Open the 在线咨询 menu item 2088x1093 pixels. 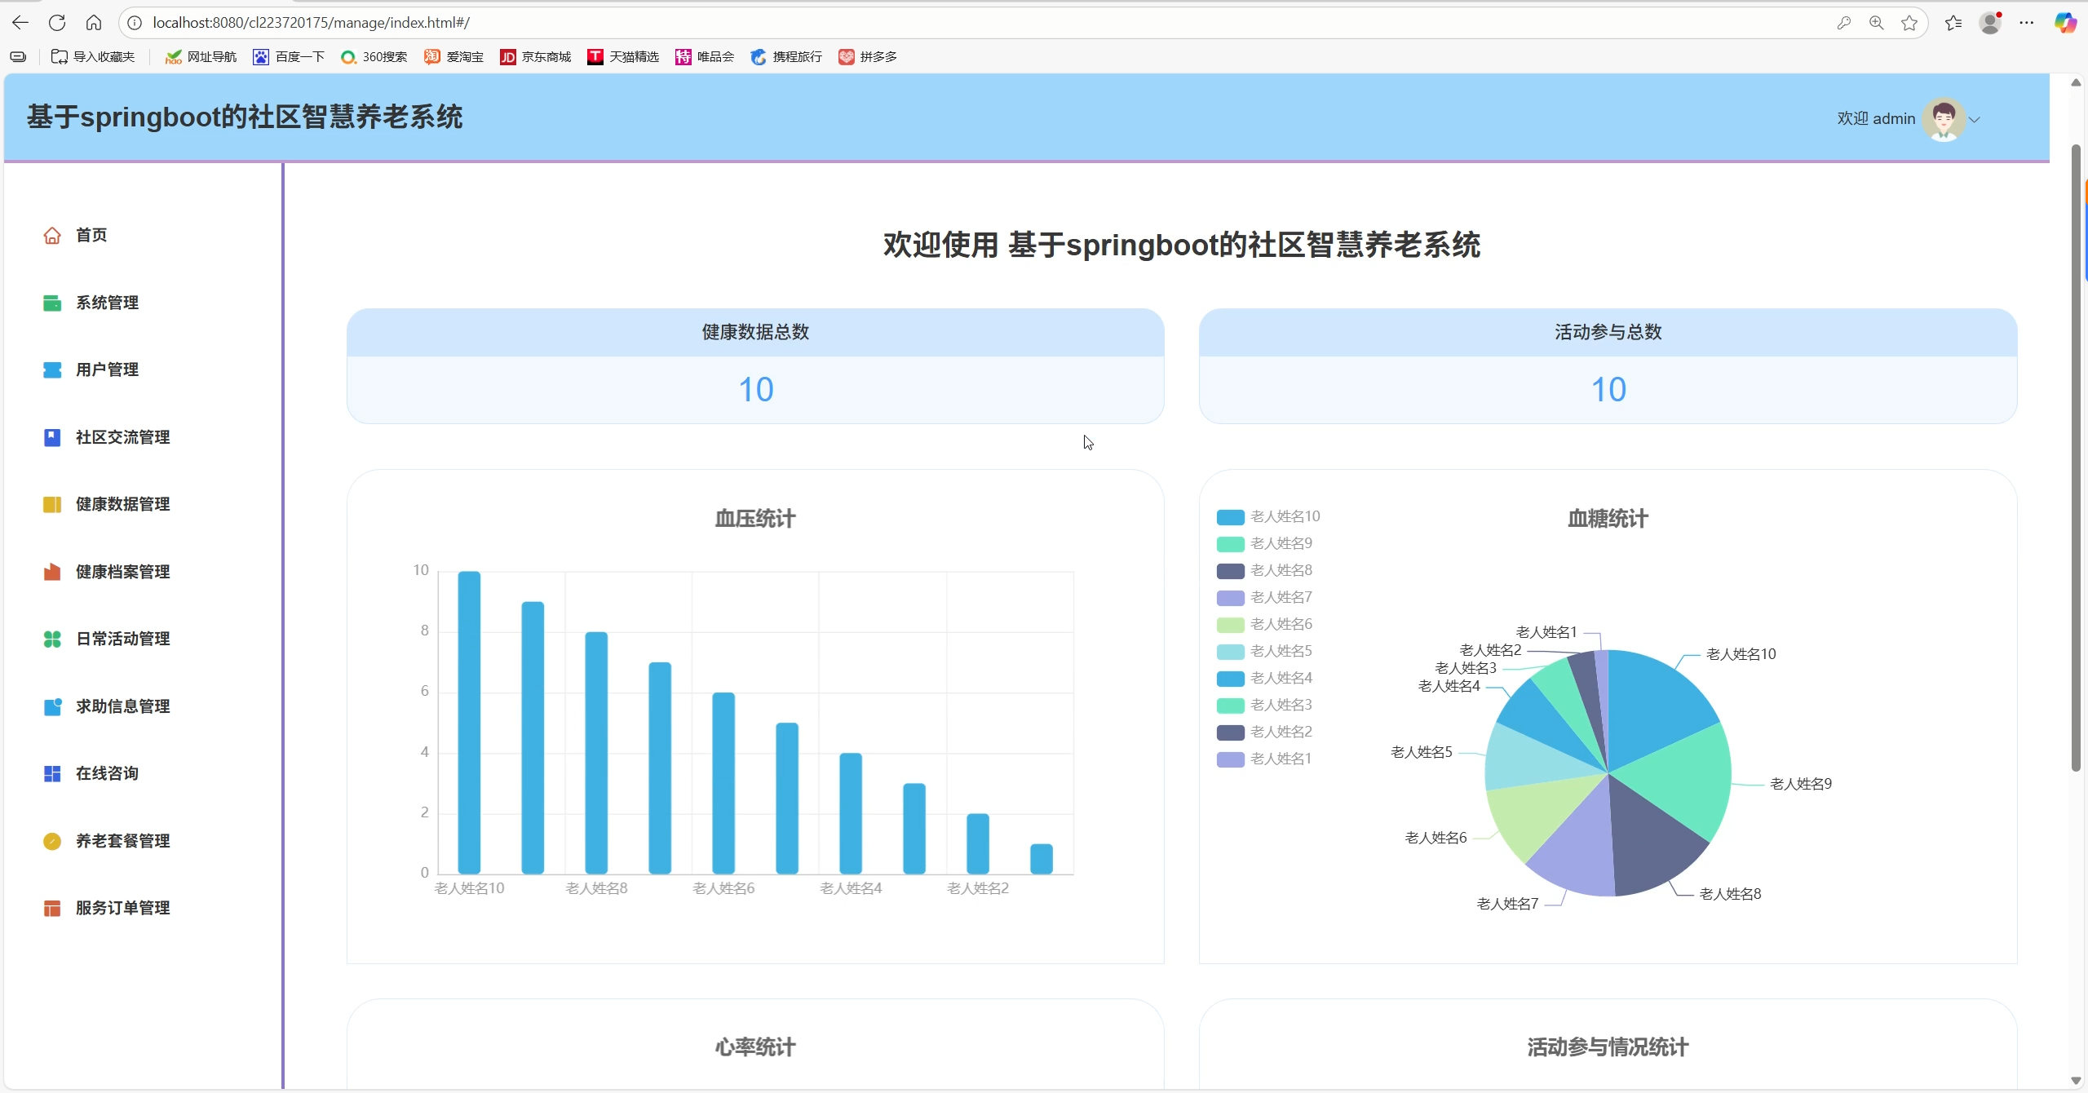pyautogui.click(x=107, y=774)
